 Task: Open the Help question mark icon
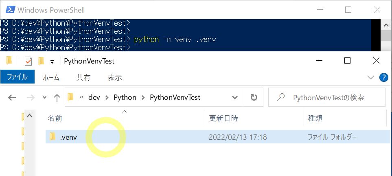(384, 77)
